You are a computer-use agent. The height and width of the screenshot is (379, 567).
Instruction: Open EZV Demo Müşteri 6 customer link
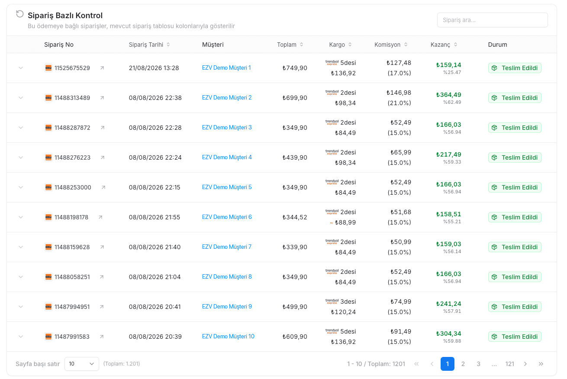tap(227, 217)
